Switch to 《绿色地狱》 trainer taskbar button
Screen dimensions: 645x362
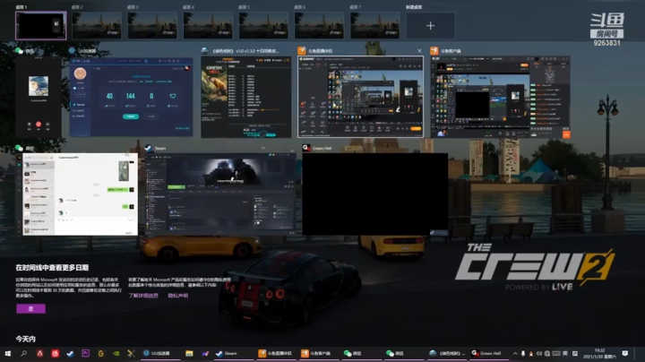[446, 353]
